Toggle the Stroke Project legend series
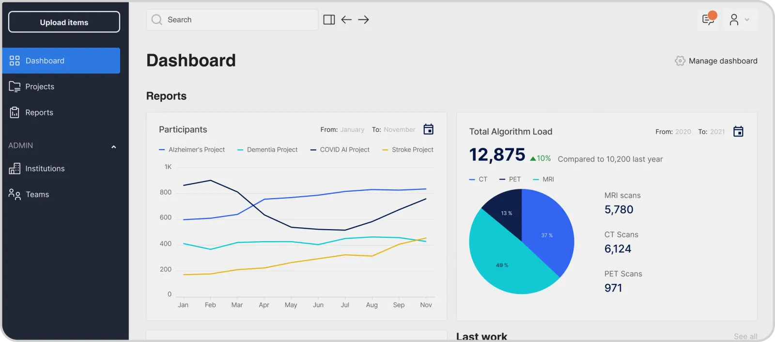This screenshot has width=775, height=342. [408, 150]
